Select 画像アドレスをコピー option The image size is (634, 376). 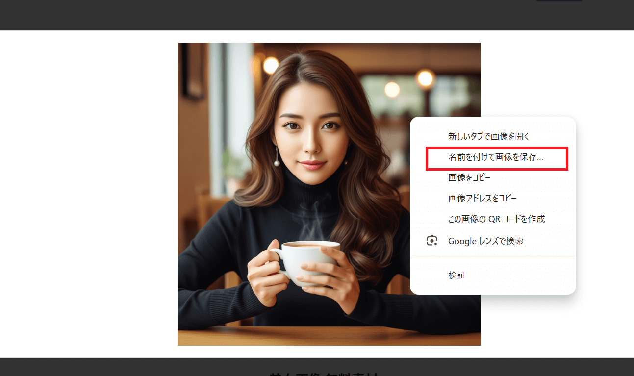coord(482,198)
